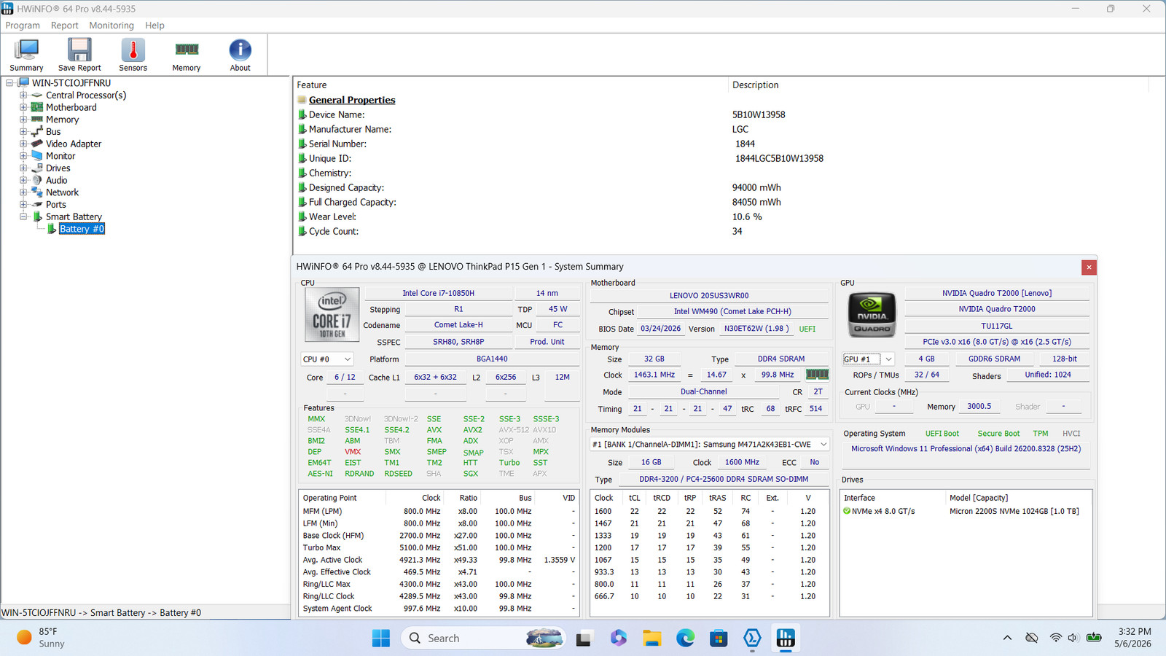Click the Save Report toolbar icon
Screen dimensions: 1166x656
click(79, 55)
